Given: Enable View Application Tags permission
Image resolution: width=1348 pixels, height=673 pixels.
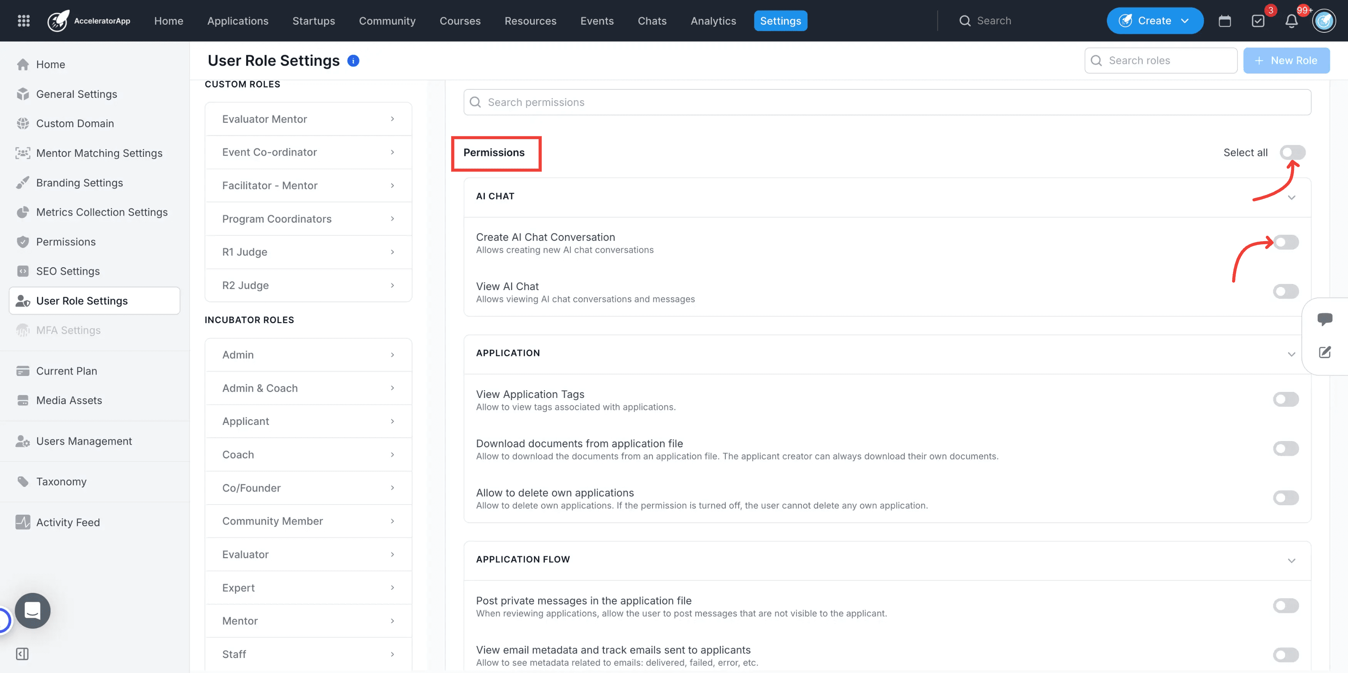Looking at the screenshot, I should point(1286,399).
